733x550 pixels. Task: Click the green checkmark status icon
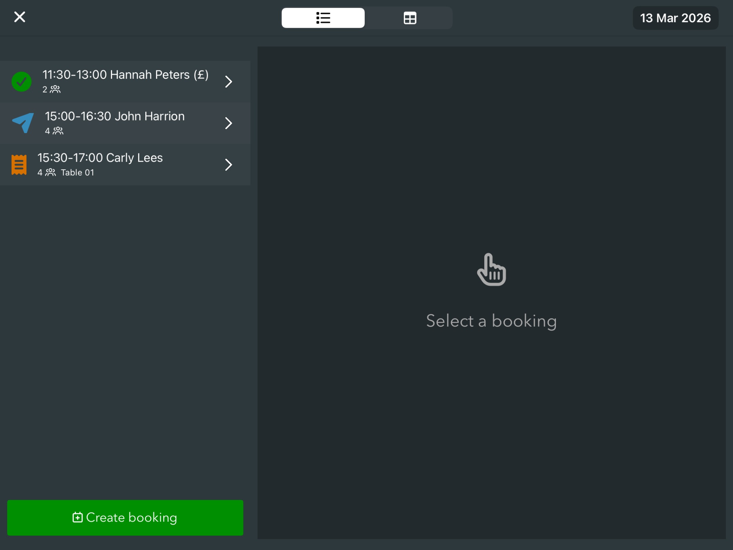point(21,81)
